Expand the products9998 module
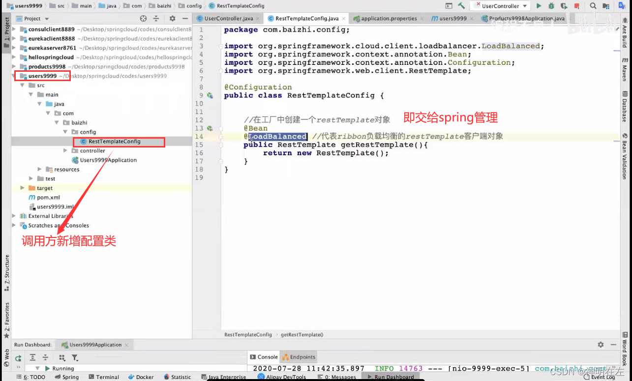 click(14, 66)
